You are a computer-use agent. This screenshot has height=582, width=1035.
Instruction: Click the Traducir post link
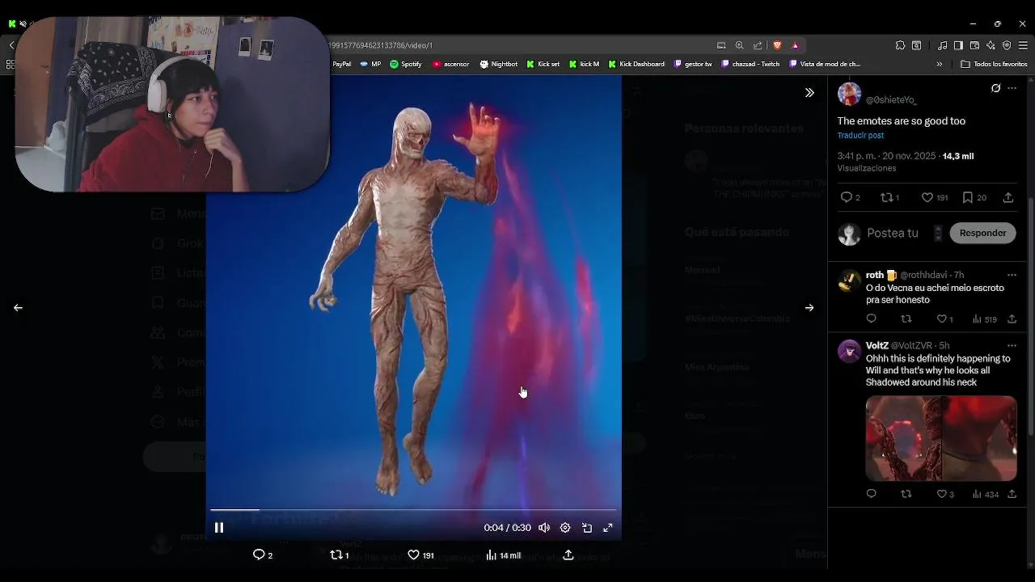[860, 136]
